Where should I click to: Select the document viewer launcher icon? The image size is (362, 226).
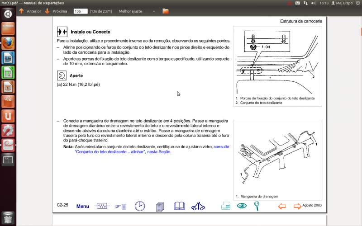8,145
